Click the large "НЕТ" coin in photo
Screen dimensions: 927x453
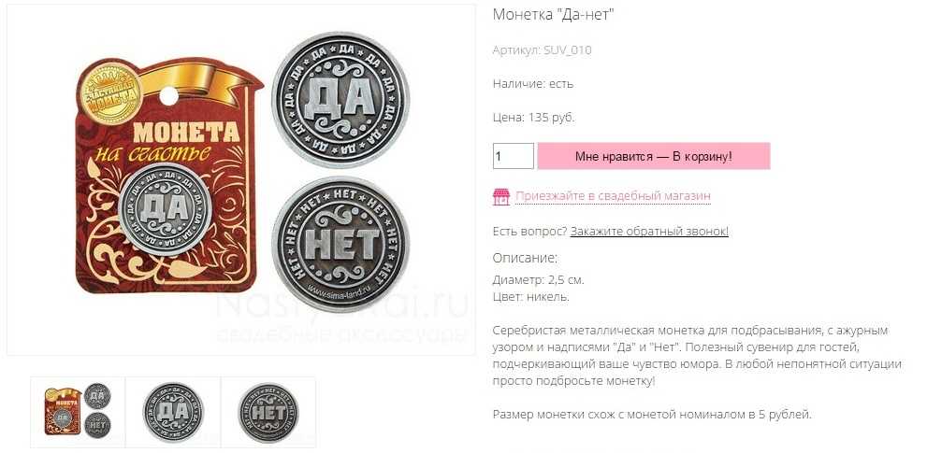(x=340, y=244)
